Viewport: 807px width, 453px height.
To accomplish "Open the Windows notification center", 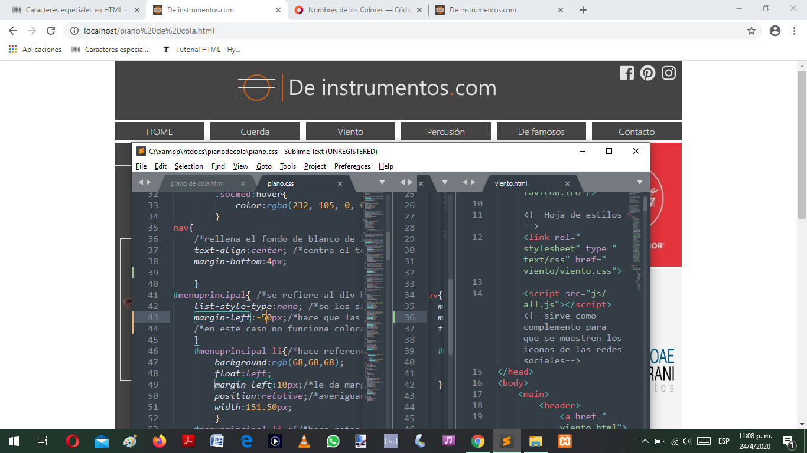I will [x=788, y=441].
